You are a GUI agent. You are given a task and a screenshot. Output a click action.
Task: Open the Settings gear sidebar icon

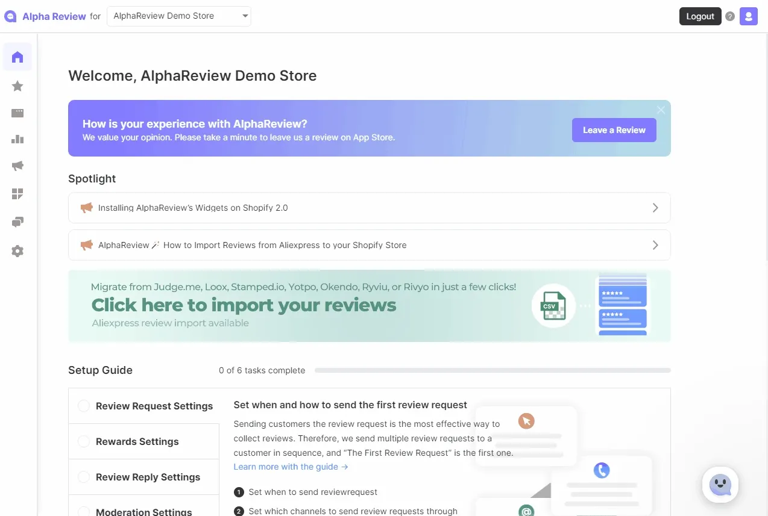[17, 251]
